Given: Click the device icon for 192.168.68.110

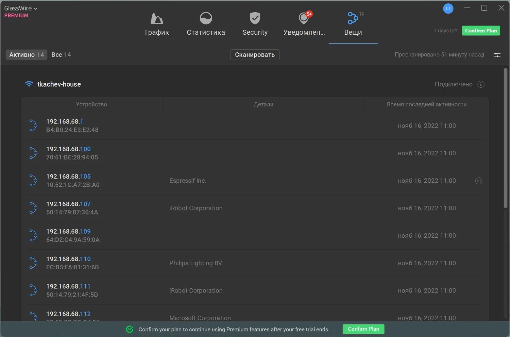Looking at the screenshot, I should coord(33,263).
